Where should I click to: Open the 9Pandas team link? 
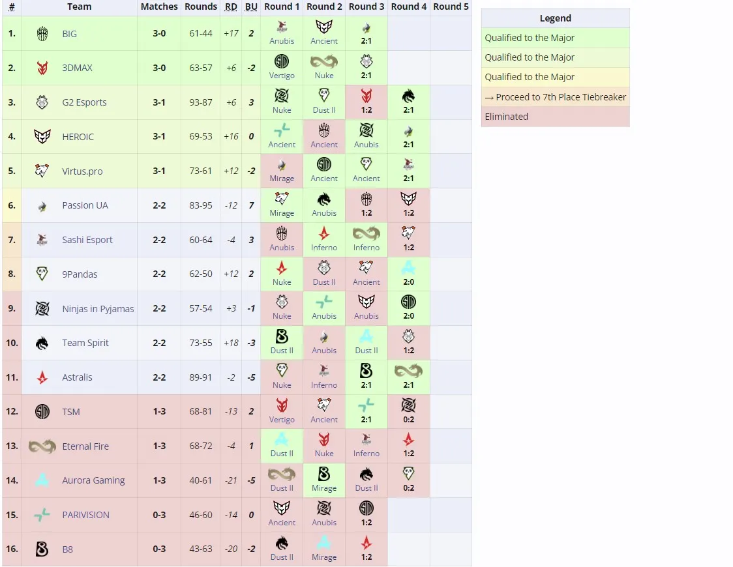tap(80, 274)
